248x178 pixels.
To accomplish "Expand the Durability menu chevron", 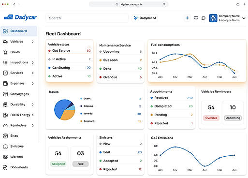I will 33,104.
